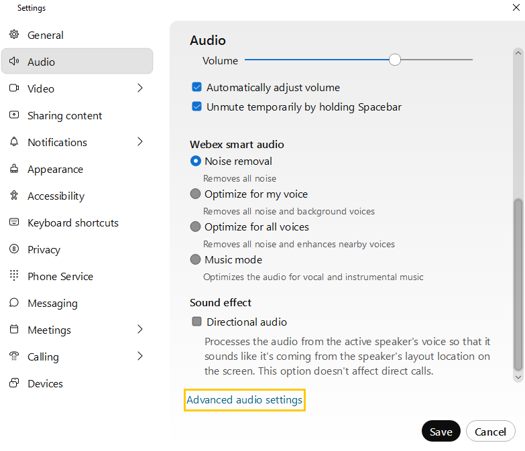Uncheck Automatically adjust volume
Screen dimensions: 525x451
click(x=197, y=87)
